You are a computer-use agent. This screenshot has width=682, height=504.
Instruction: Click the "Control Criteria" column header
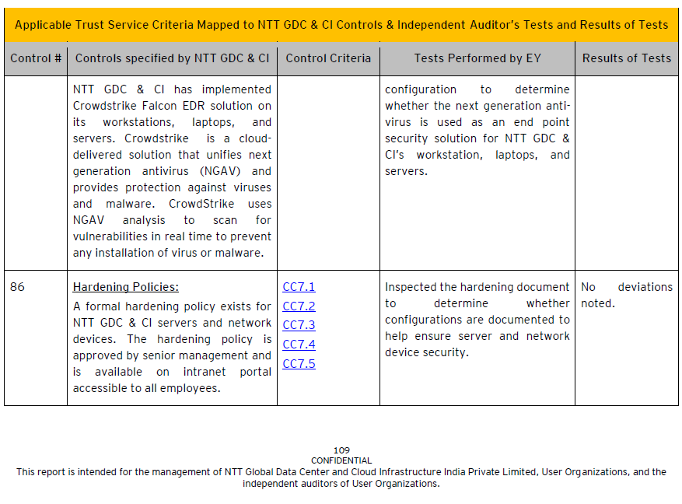click(328, 58)
